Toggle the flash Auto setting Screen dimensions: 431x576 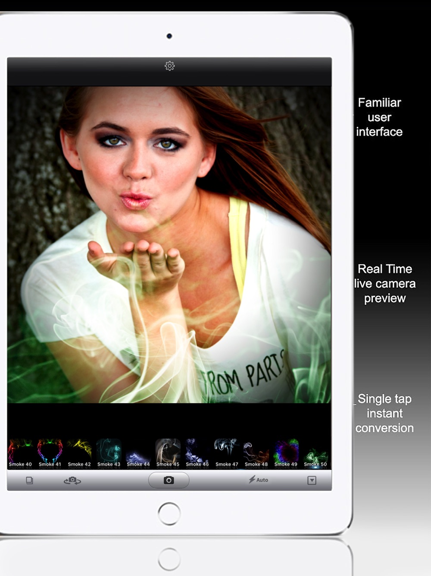258,480
